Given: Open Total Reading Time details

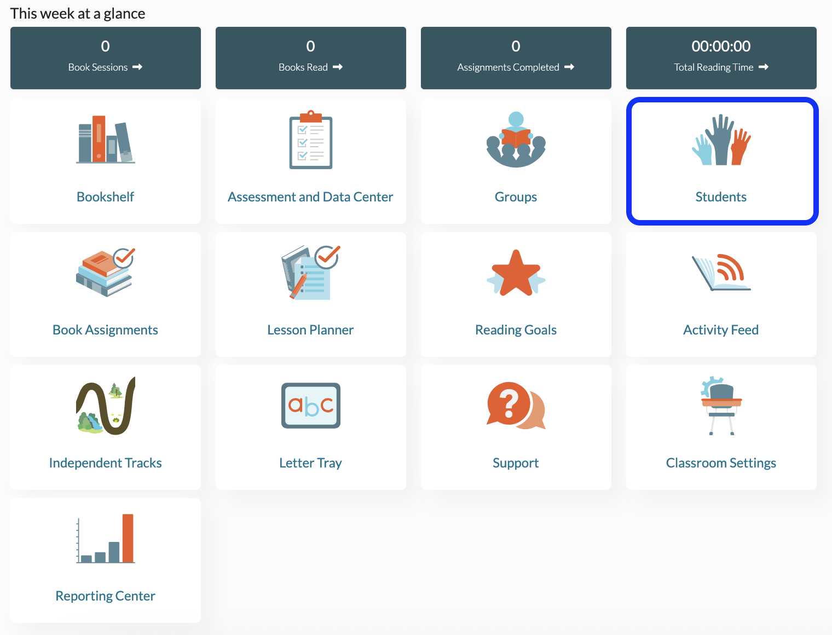Looking at the screenshot, I should tap(721, 58).
